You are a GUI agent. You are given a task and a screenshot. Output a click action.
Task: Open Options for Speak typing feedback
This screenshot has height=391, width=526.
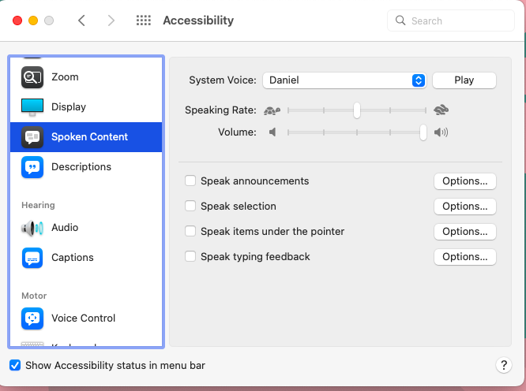464,257
